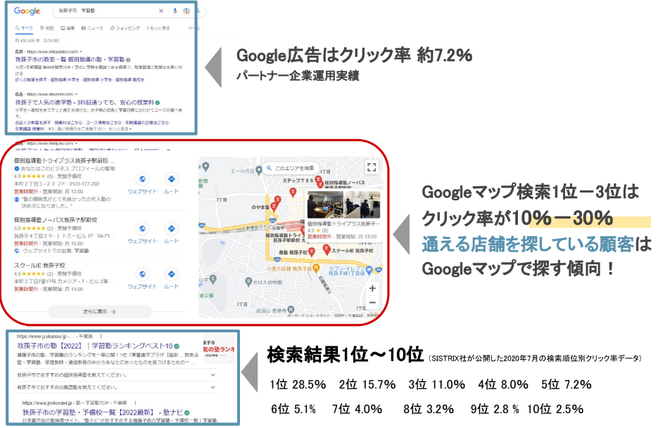Open sitelink 近くの教室を探す
Screen dimensions: 658x428
[x=31, y=79]
